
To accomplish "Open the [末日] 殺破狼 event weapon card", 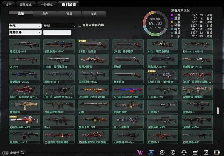I will [93, 46].
